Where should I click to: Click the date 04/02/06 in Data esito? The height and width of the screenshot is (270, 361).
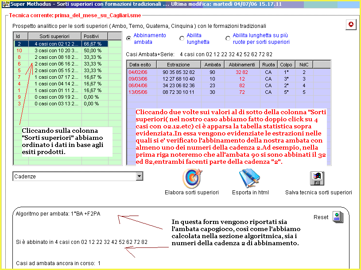point(138,72)
